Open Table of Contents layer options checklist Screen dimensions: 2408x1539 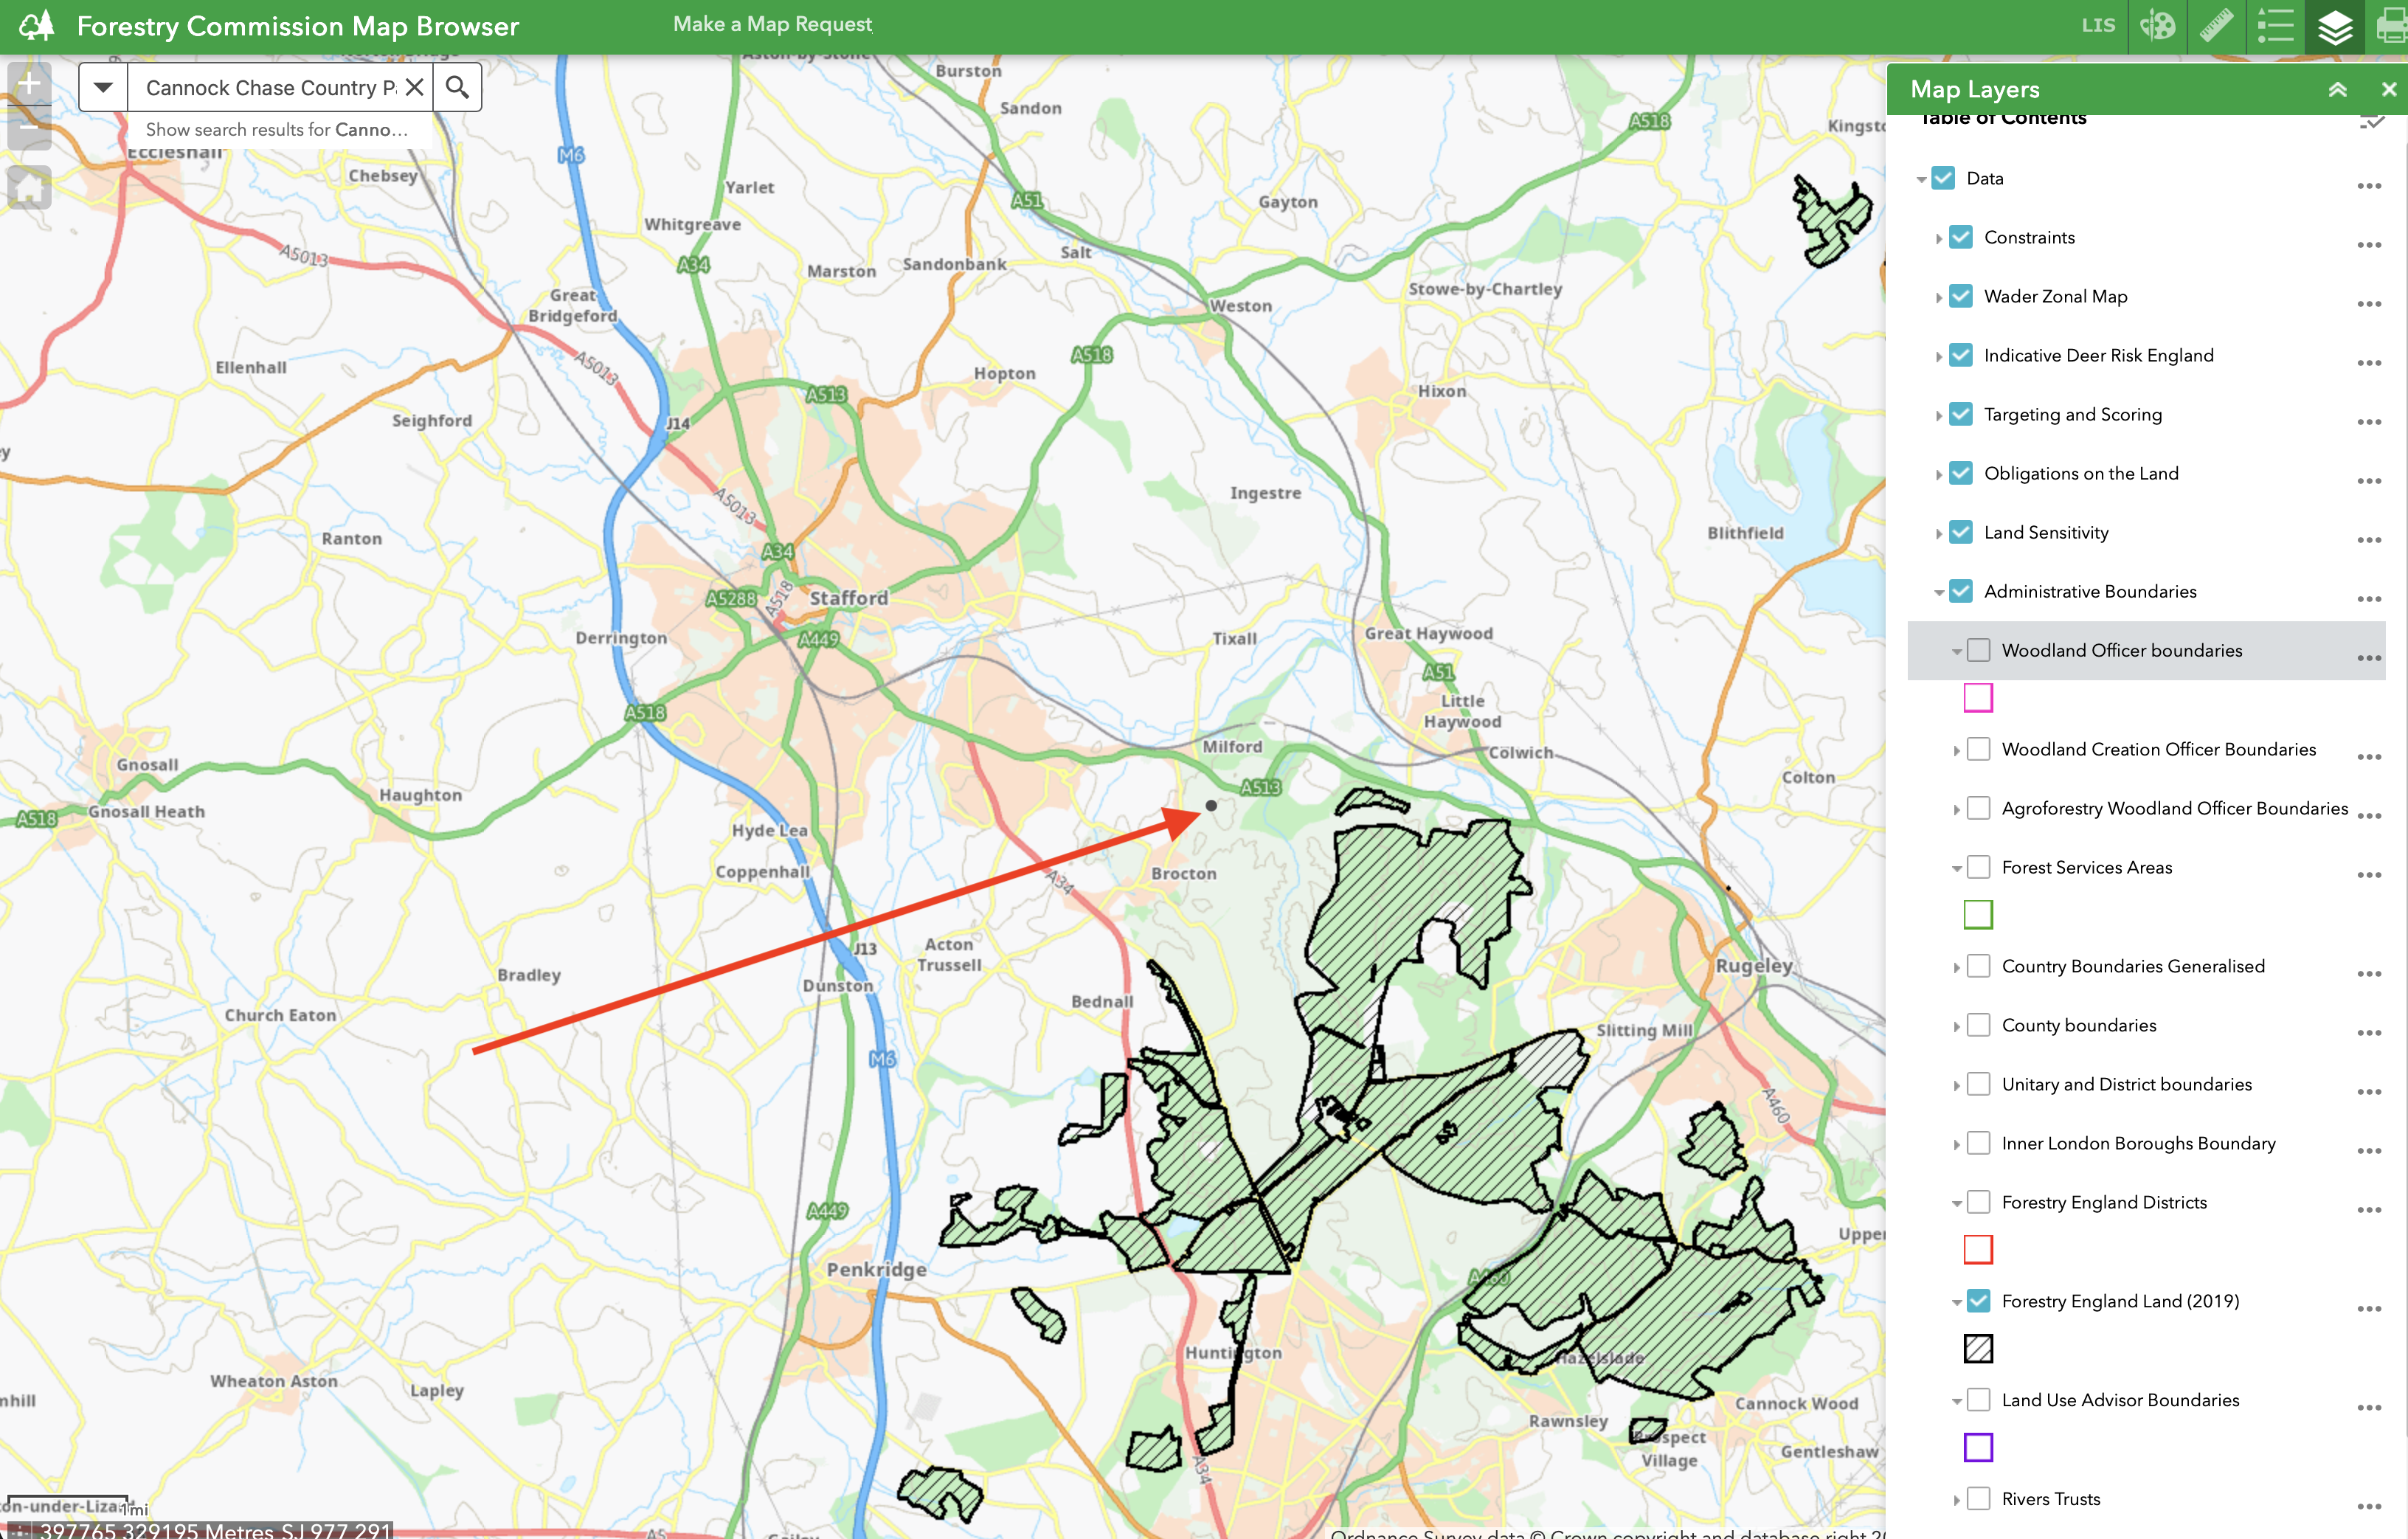point(2372,121)
